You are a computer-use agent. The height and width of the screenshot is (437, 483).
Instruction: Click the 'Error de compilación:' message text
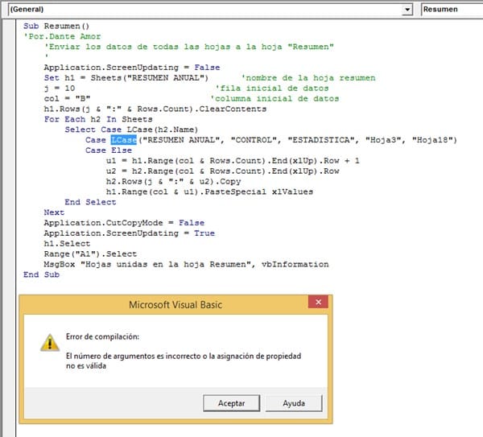(x=102, y=336)
